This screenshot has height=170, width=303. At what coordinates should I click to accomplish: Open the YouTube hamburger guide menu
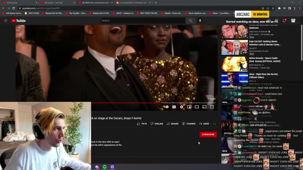tap(6, 21)
